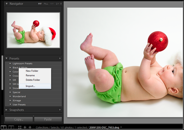Click the plus icon to add a snapshot

[60, 110]
